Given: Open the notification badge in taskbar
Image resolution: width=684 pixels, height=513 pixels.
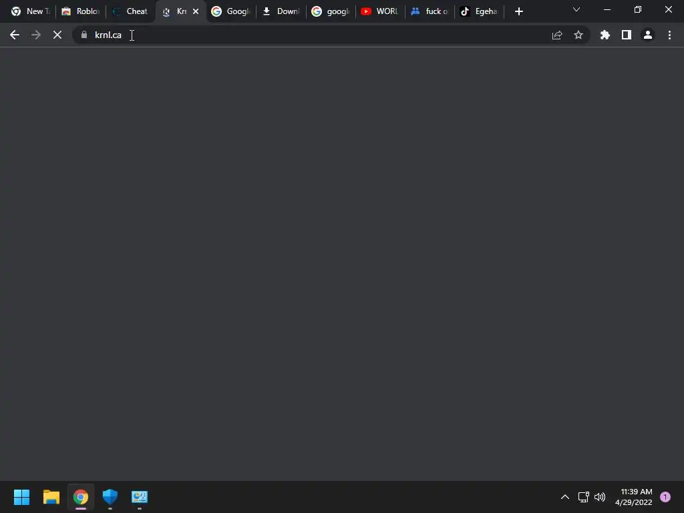Looking at the screenshot, I should point(665,497).
